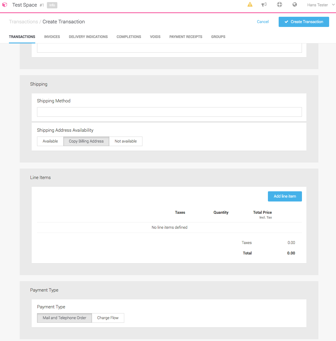Open the yellow warning triangle alert
The width and height of the screenshot is (336, 341).
[250, 4]
